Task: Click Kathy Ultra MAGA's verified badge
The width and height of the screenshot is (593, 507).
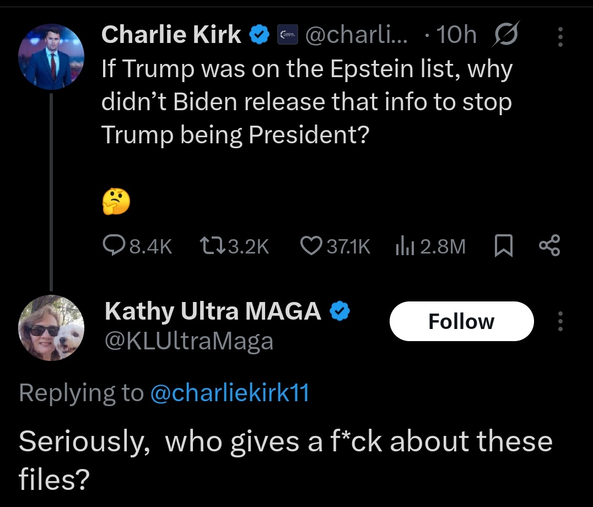Action: (340, 311)
